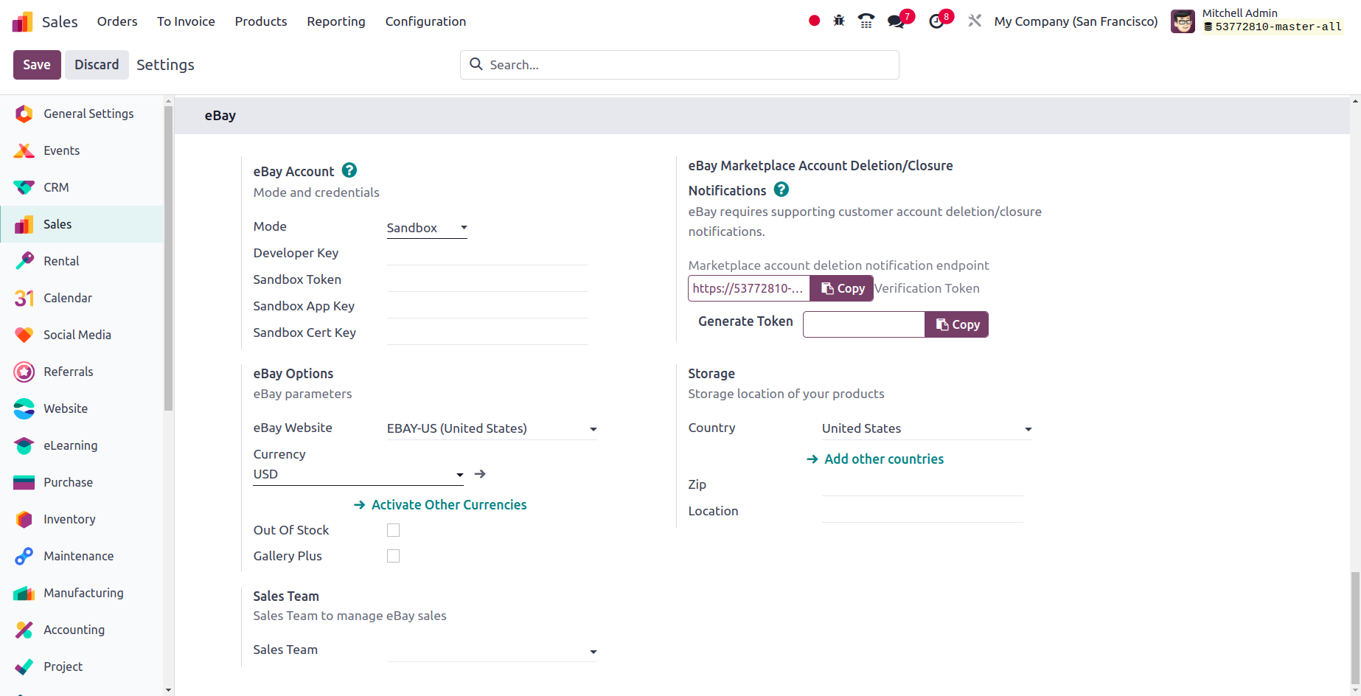Select Events in settings sidebar
The width and height of the screenshot is (1361, 696).
(x=82, y=150)
